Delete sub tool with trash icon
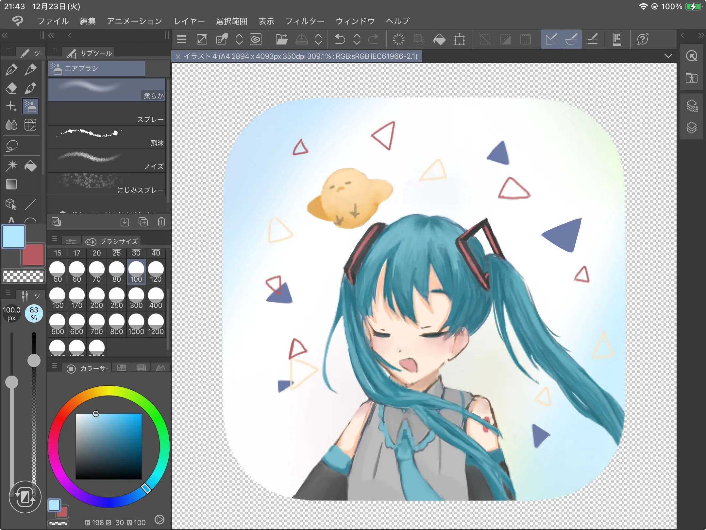This screenshot has width=706, height=530. coord(161,222)
